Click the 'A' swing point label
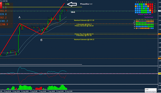 (x=19, y=17)
